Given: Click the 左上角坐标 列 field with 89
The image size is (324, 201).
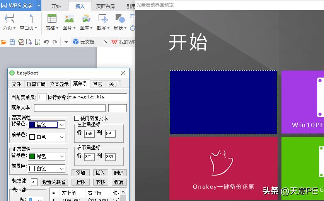Looking at the screenshot, I should click(110, 133).
